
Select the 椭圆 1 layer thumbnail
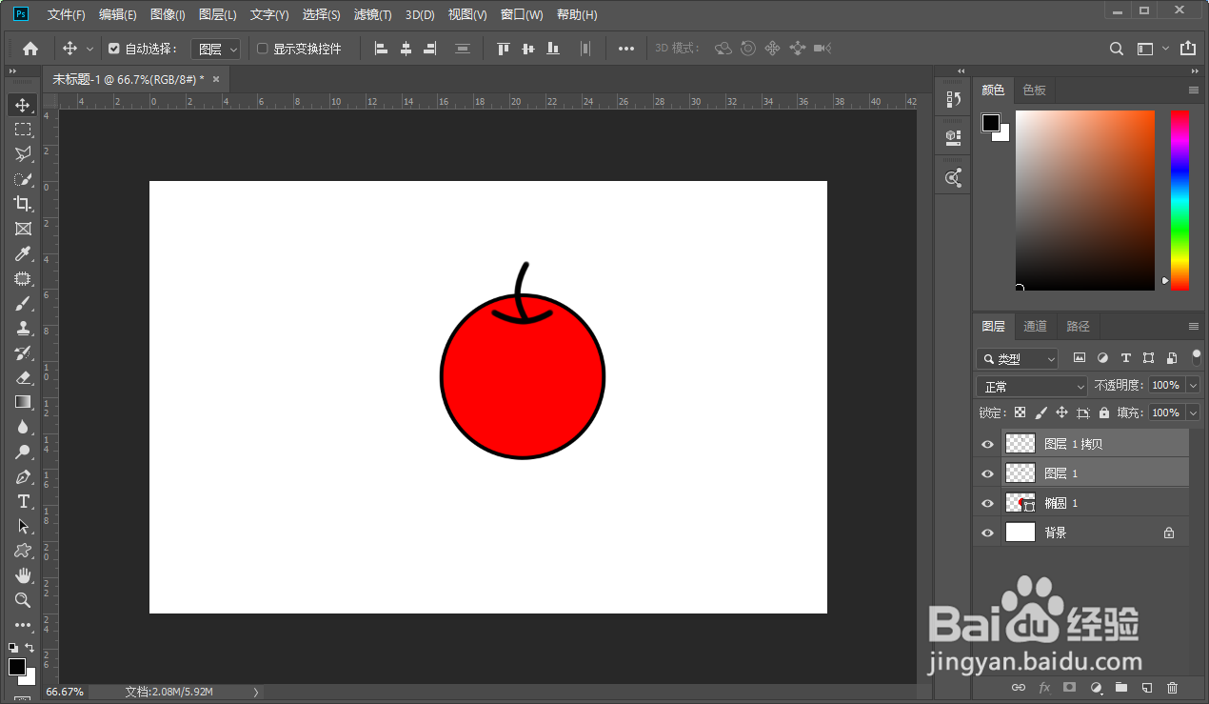pos(1021,503)
